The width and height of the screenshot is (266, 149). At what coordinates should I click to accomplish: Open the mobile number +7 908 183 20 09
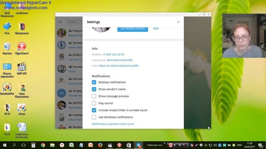(x=113, y=54)
